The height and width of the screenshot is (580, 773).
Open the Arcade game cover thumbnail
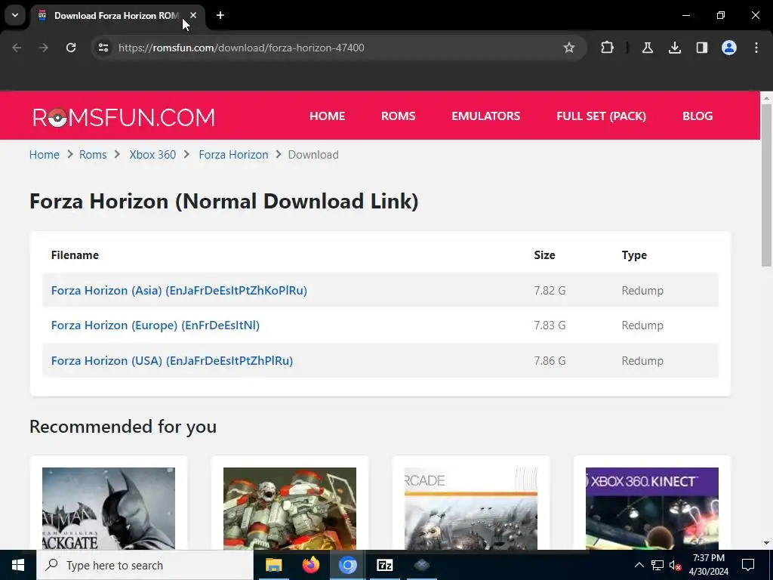(x=471, y=508)
